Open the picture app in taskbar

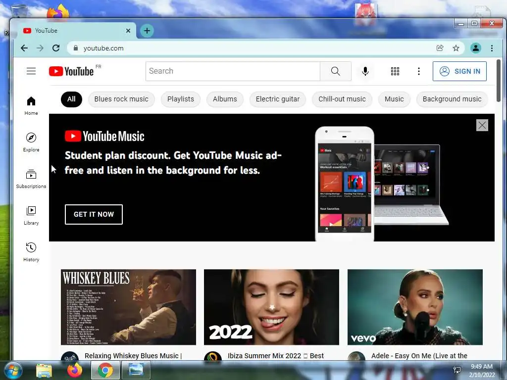pyautogui.click(x=136, y=370)
